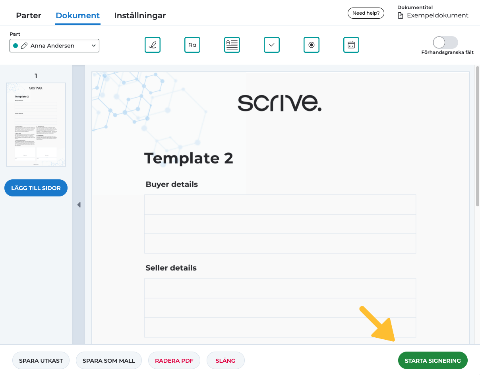
Task: Click Spara som mall button
Action: point(109,361)
